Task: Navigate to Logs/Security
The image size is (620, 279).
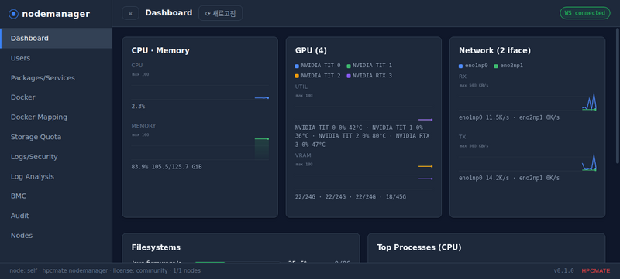Action: 56,156
